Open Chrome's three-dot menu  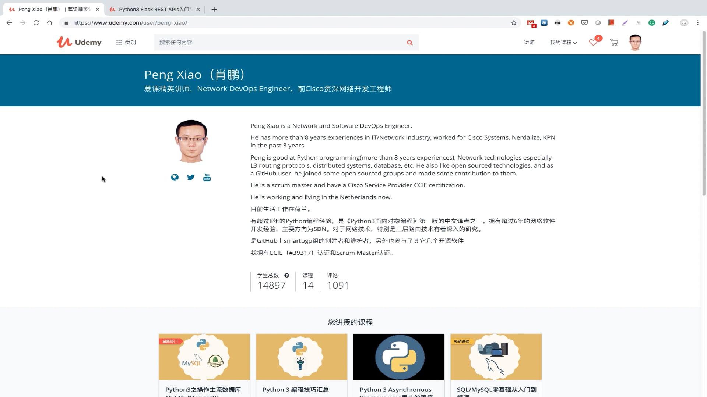click(697, 23)
